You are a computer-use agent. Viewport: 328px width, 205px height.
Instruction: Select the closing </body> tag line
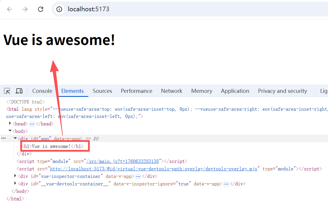click(x=20, y=191)
